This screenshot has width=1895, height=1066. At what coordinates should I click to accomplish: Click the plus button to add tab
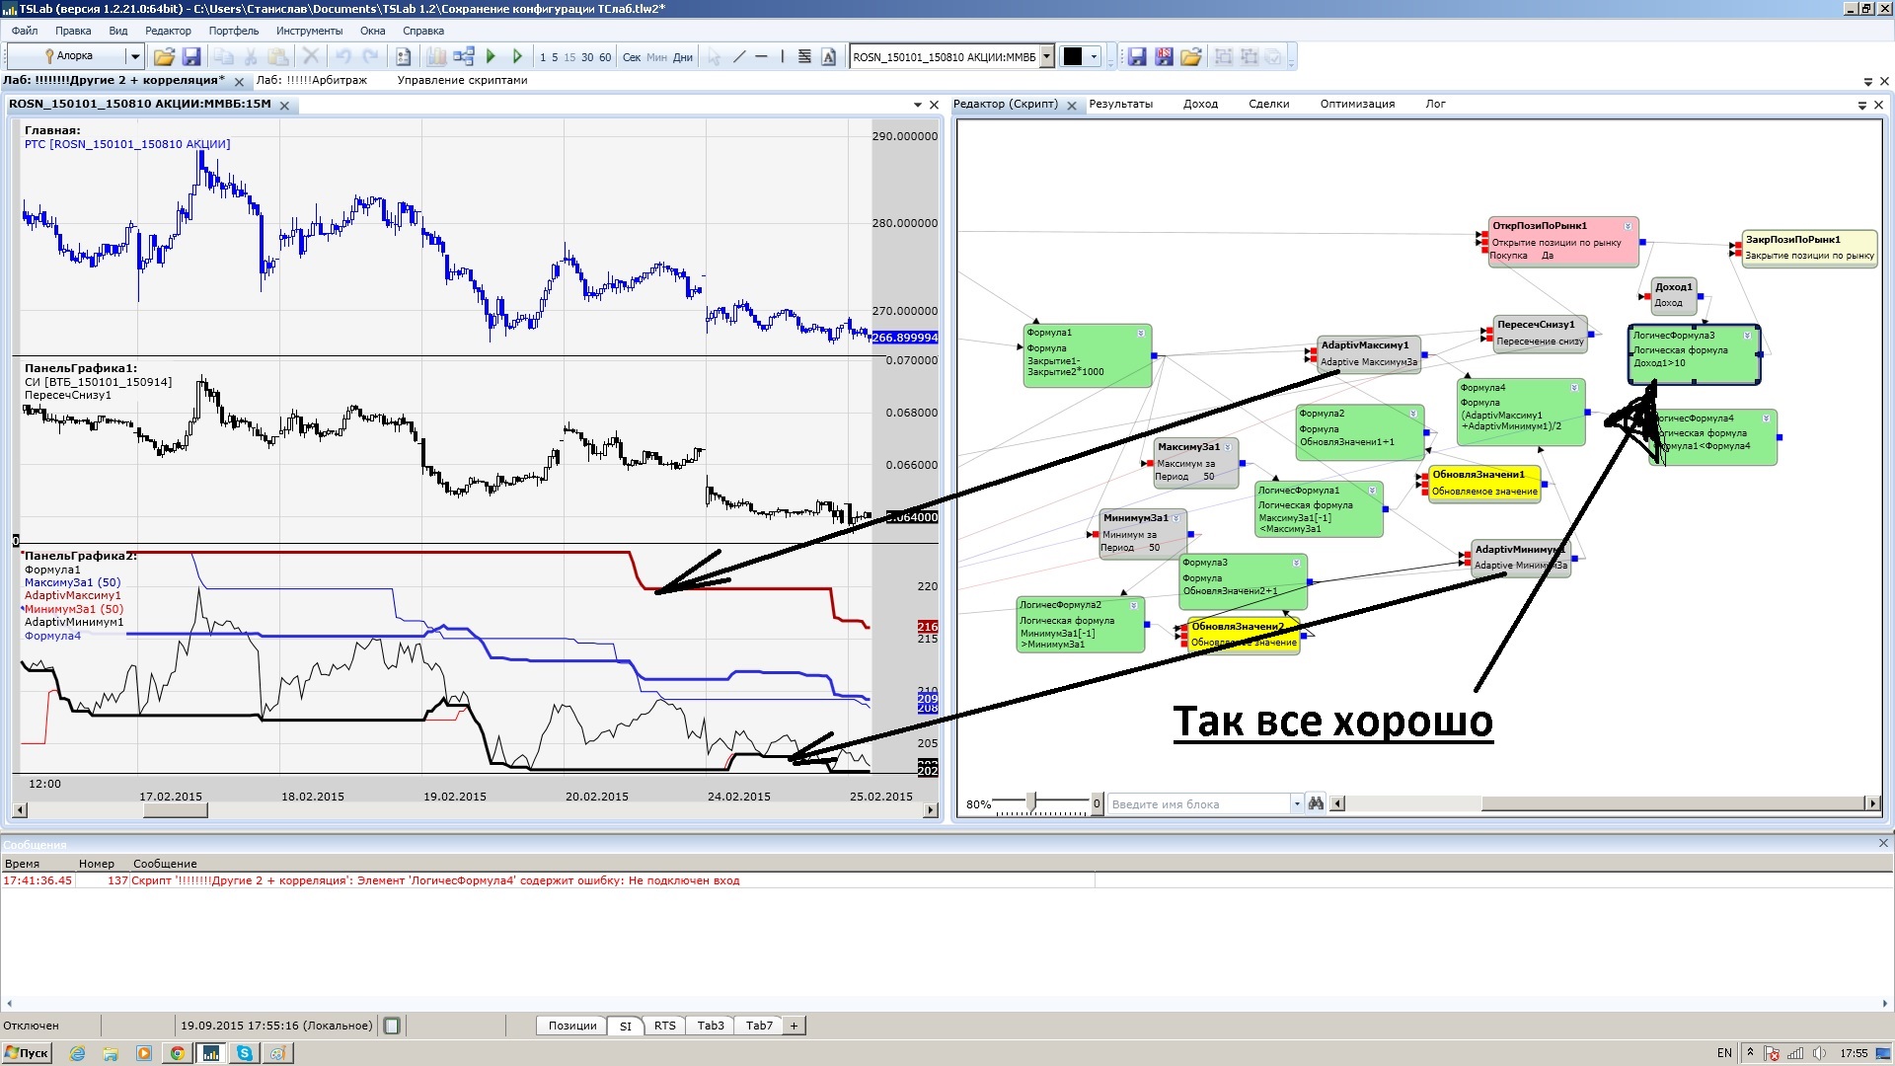pos(794,1026)
